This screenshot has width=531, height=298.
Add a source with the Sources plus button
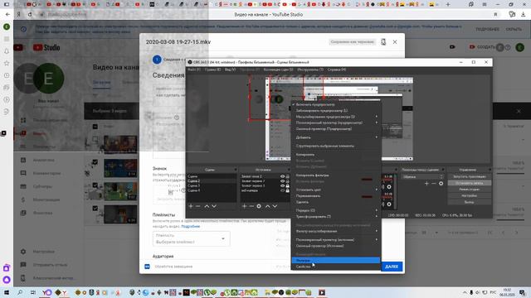pos(244,206)
